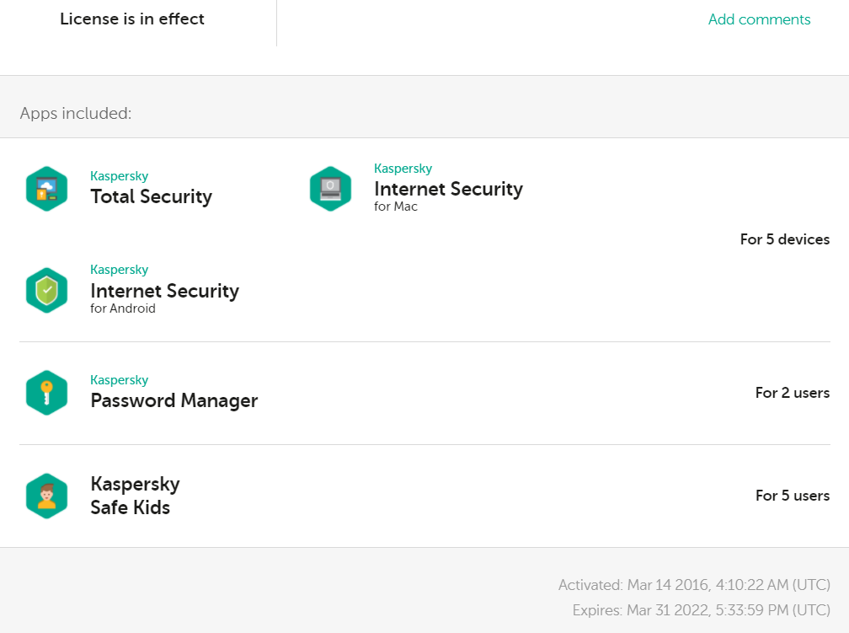Viewport: 849px width, 633px height.
Task: Click the 'for Android' subtitle text
Action: tap(123, 308)
